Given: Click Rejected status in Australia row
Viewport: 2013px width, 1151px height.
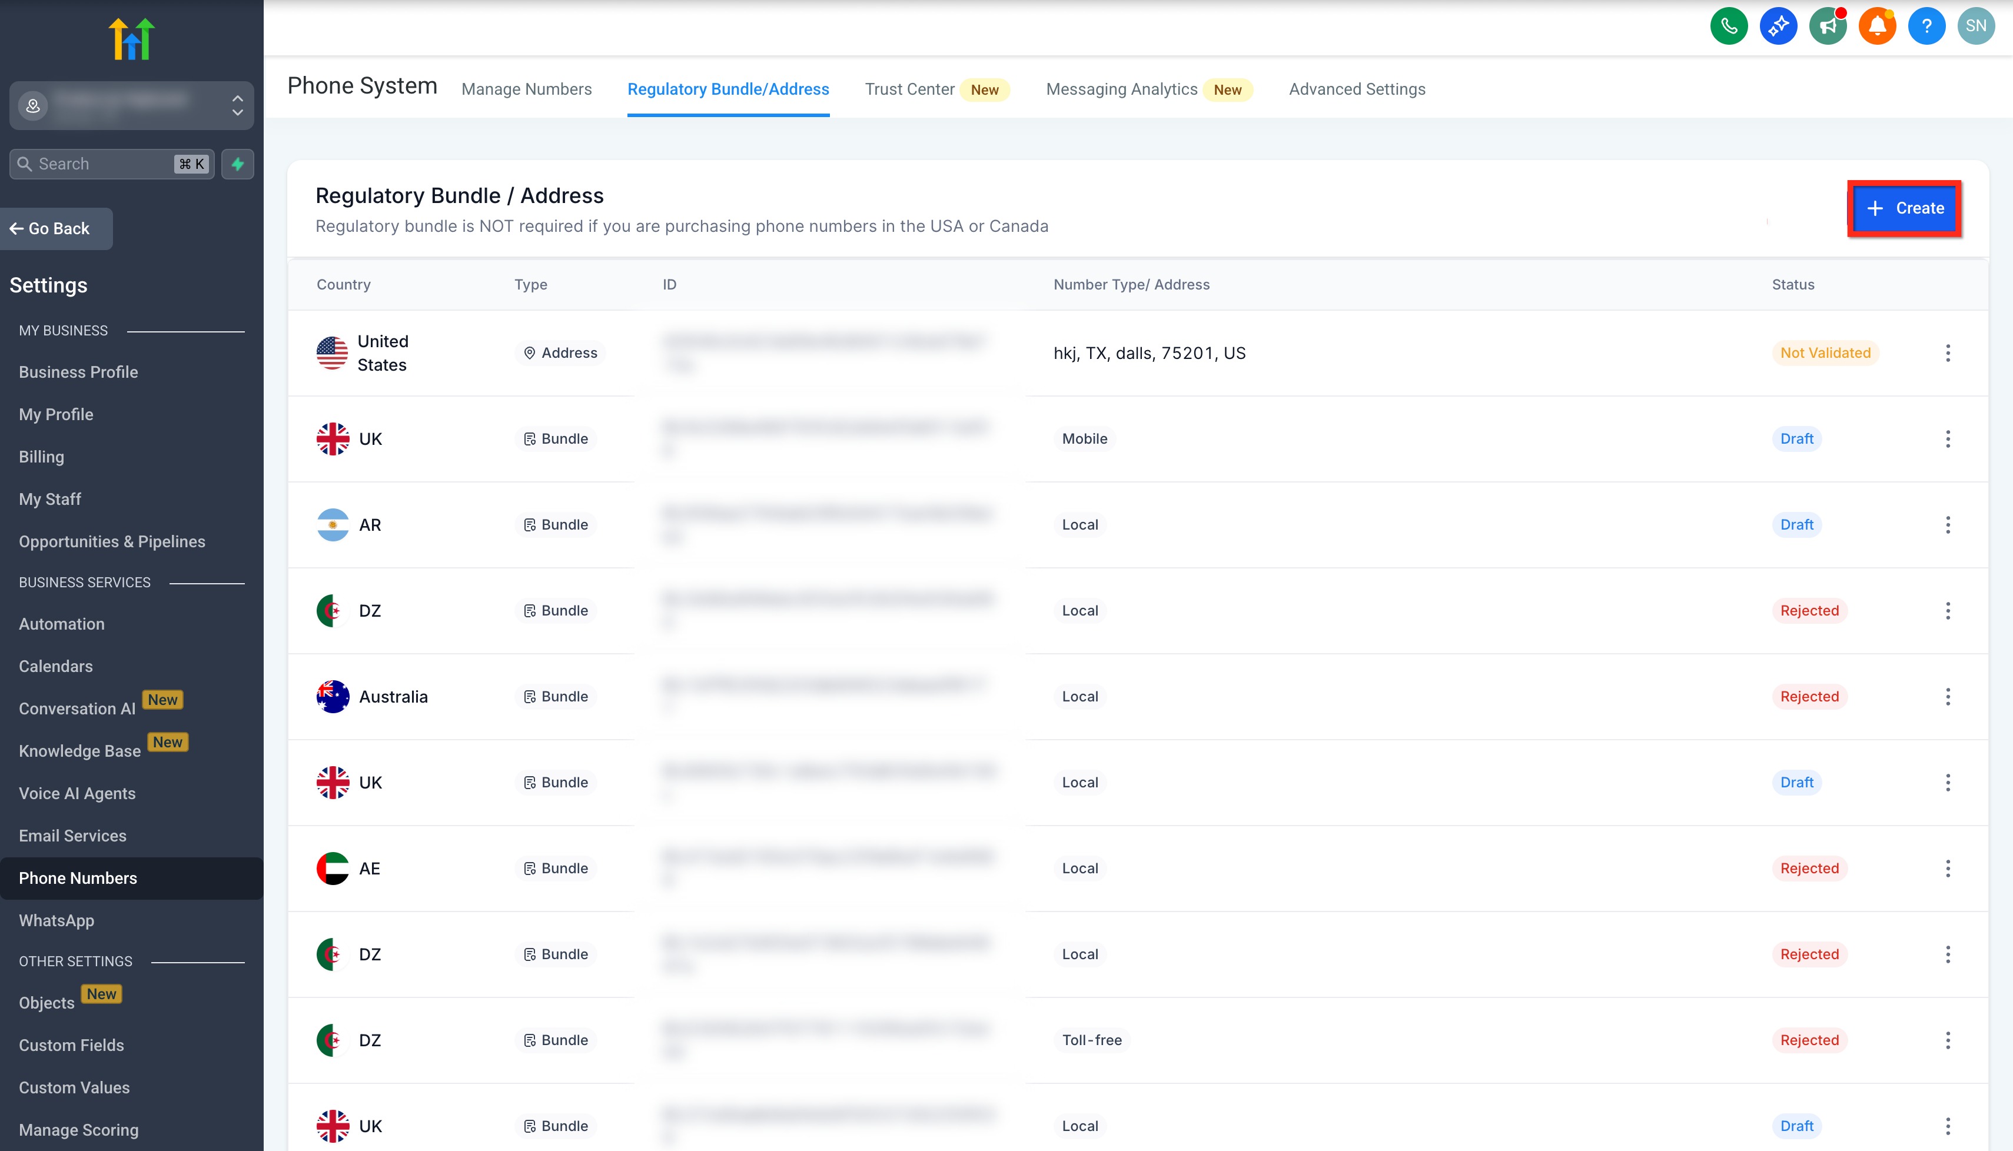Looking at the screenshot, I should pyautogui.click(x=1809, y=697).
